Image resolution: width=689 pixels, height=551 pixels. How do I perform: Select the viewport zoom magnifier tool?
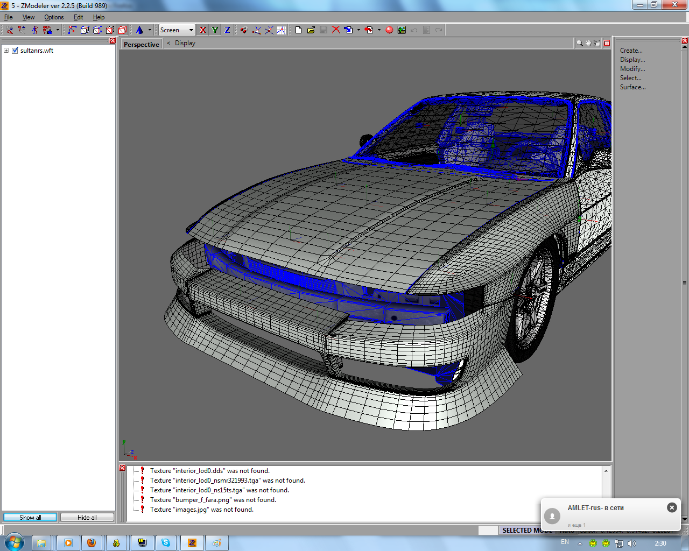click(x=579, y=43)
